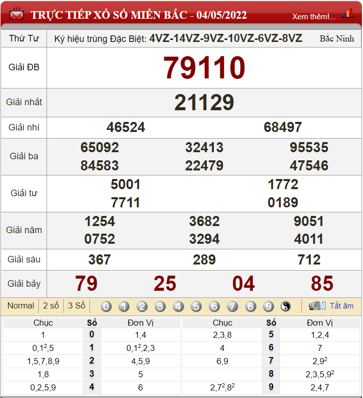Select digit 2 filter circle
The image size is (363, 398).
coord(142,306)
